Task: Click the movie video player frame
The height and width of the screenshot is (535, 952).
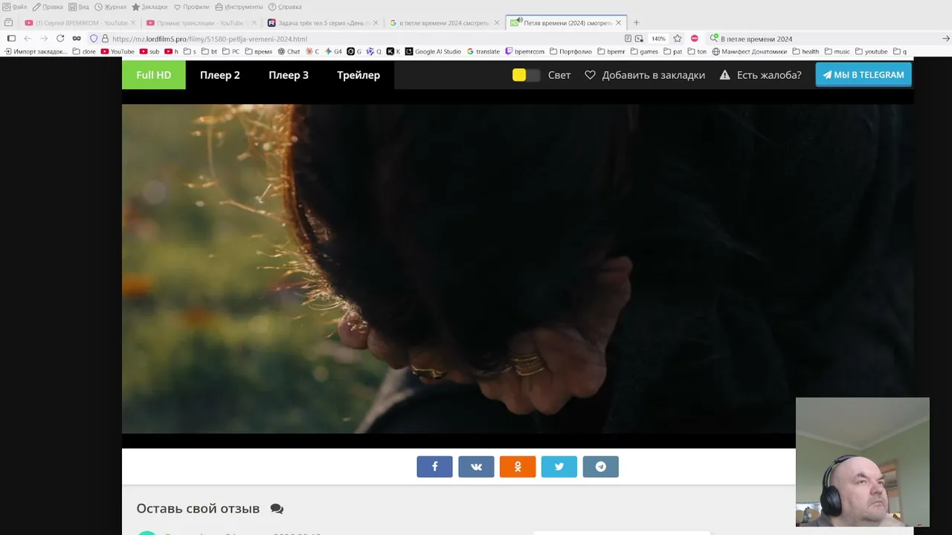Action: [x=518, y=268]
